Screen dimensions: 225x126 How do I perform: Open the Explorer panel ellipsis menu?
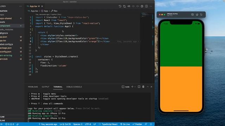point(20,6)
